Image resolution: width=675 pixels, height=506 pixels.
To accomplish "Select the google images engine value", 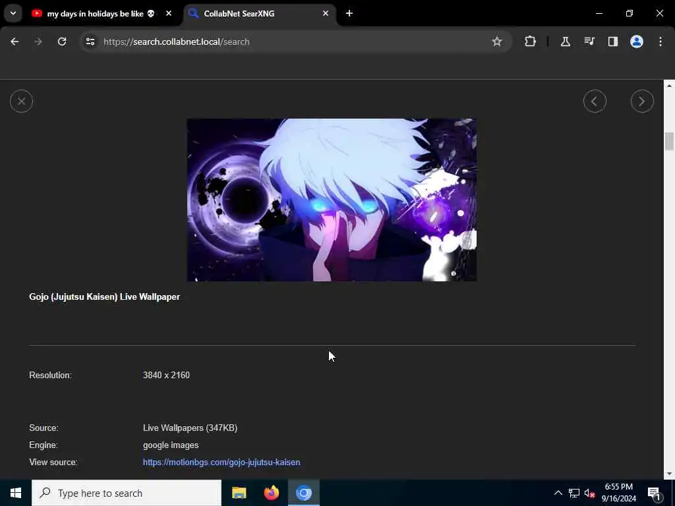I will [x=171, y=445].
